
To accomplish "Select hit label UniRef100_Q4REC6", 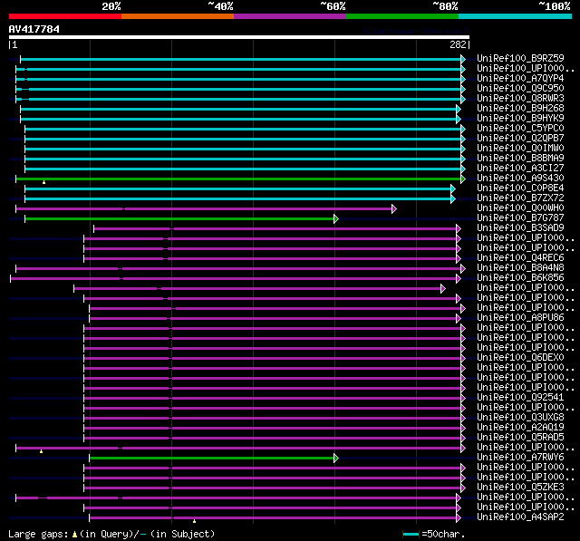I will point(520,258).
